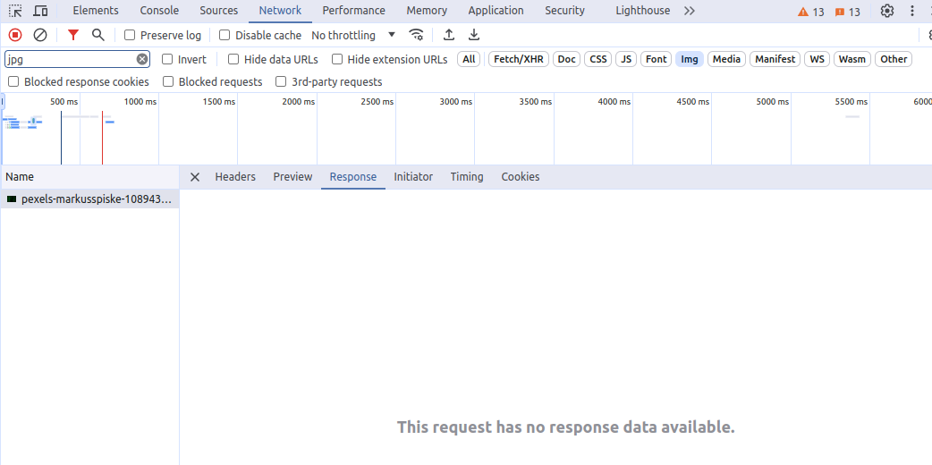The image size is (932, 465).
Task: Open the network search magnifier
Action: (98, 35)
